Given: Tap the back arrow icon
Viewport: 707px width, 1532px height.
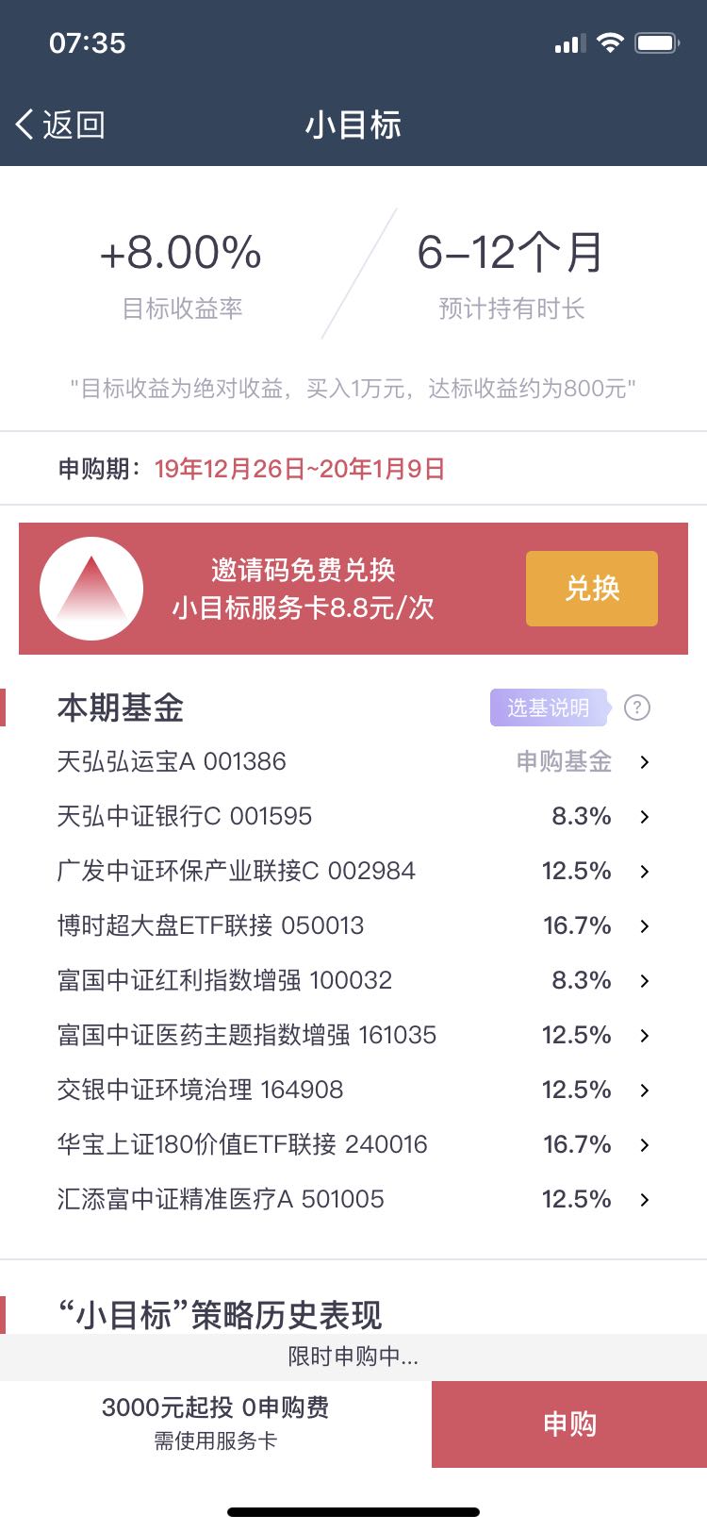Looking at the screenshot, I should (x=25, y=124).
